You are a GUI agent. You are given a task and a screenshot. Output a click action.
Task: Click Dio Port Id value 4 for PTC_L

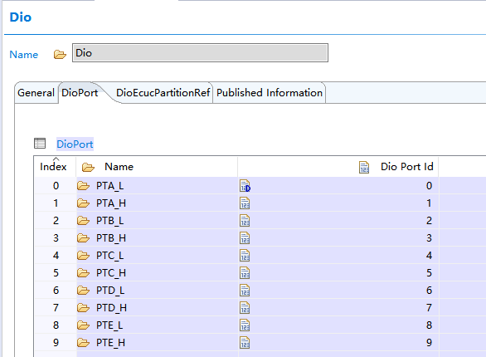429,255
